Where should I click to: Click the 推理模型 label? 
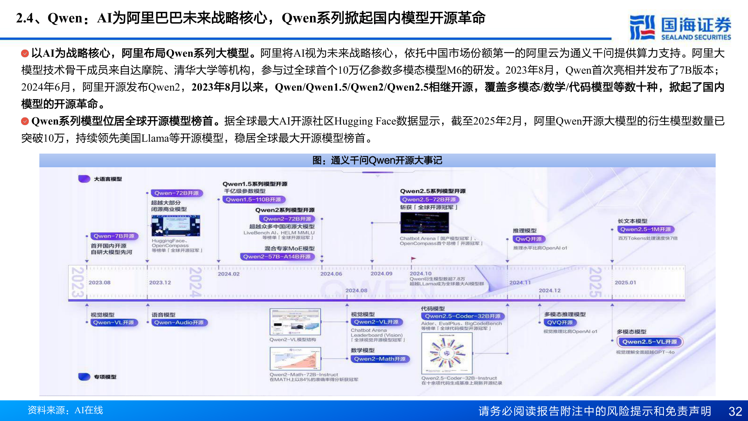coord(525,230)
